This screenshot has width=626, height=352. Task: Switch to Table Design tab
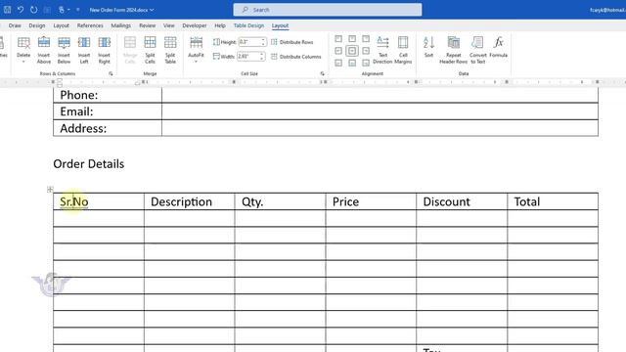coord(248,25)
